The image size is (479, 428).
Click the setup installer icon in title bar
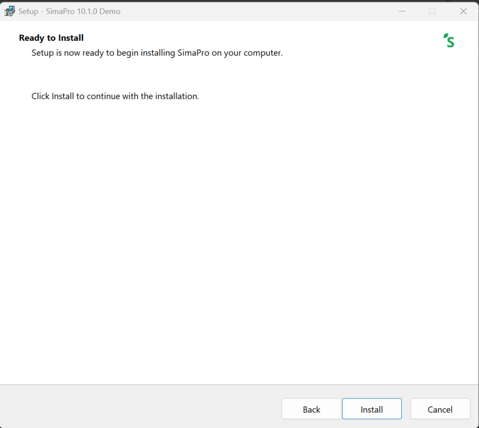(x=9, y=11)
